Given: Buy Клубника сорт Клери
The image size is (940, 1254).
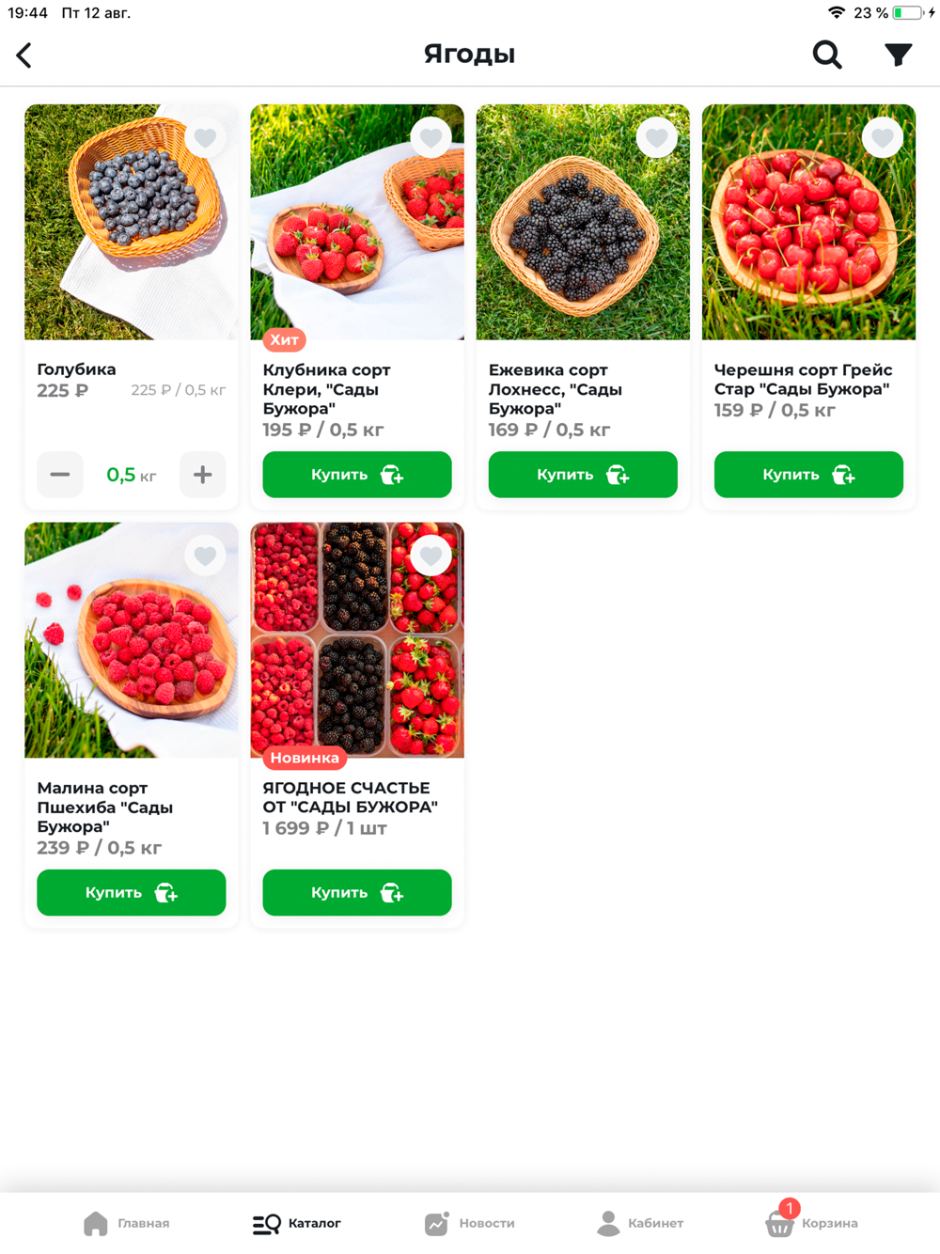Looking at the screenshot, I should [x=357, y=475].
